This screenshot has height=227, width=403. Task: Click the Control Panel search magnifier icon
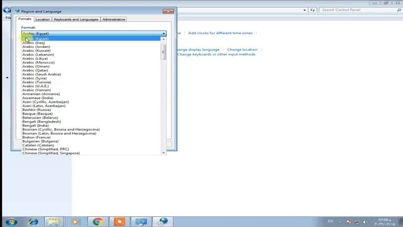[399, 10]
